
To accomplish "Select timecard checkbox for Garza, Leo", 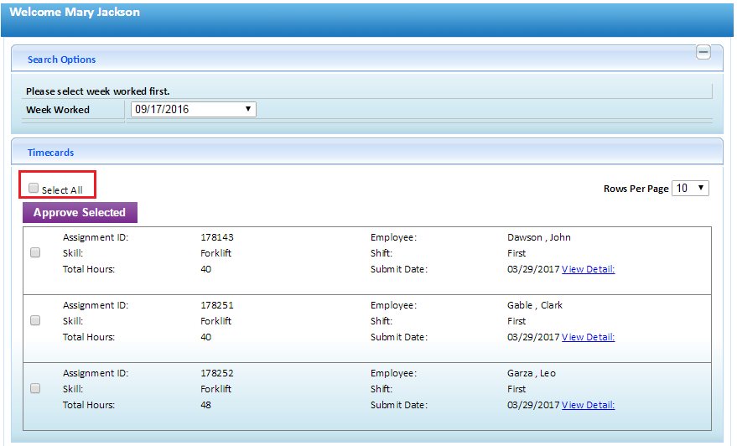I will tap(35, 388).
